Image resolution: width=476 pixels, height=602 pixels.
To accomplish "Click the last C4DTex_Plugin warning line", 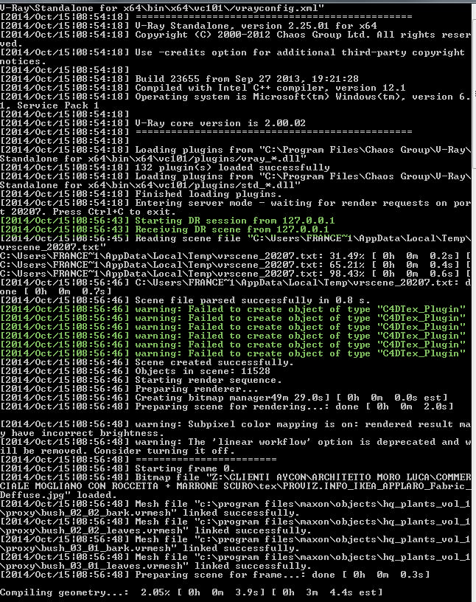I will coord(233,353).
